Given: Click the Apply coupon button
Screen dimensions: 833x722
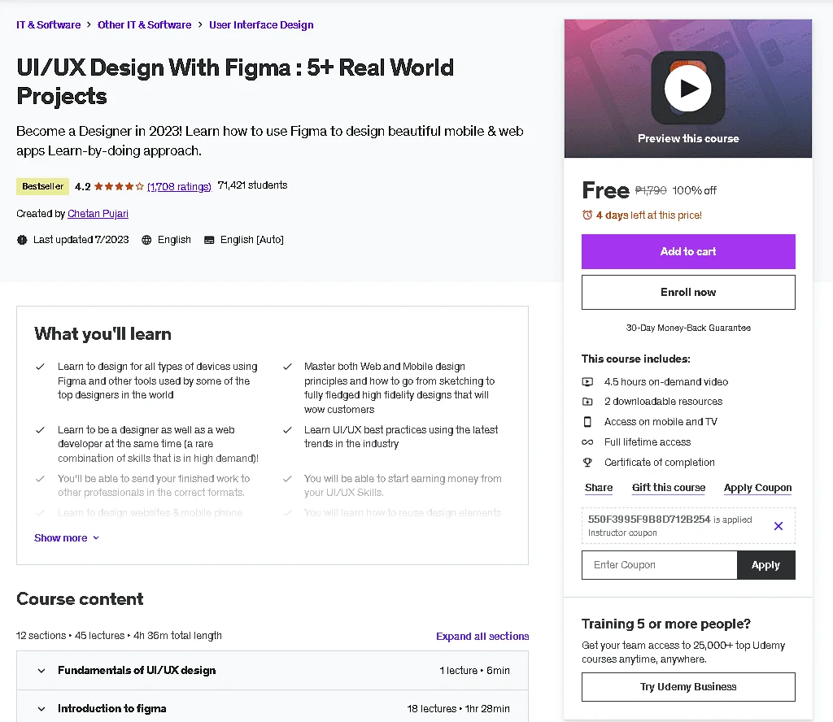Looking at the screenshot, I should [766, 565].
